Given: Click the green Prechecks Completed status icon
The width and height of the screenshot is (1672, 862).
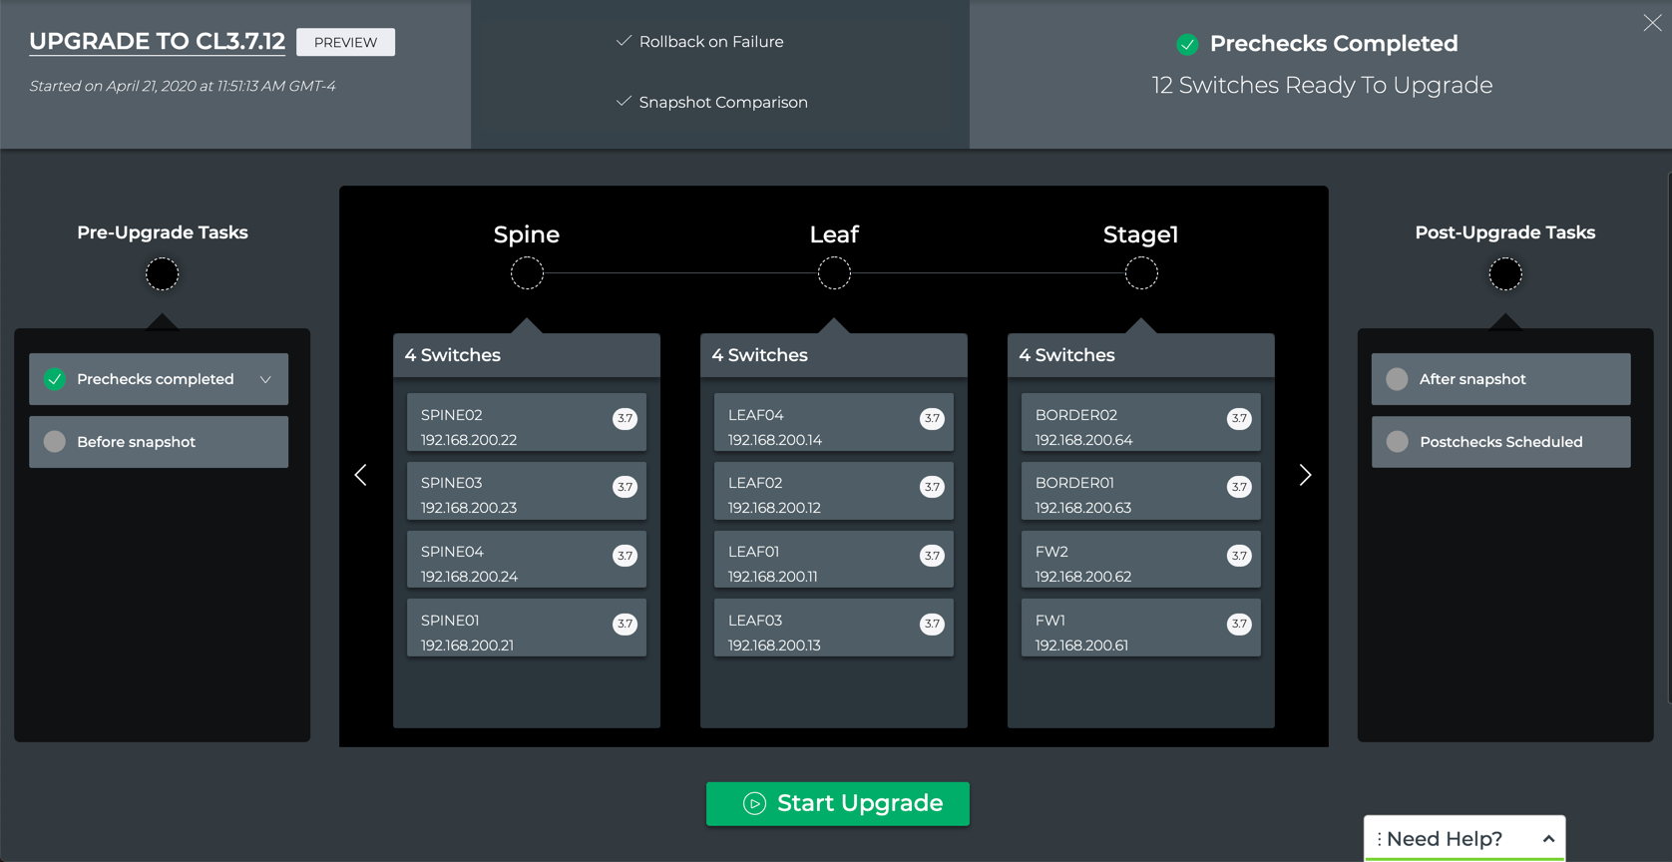Looking at the screenshot, I should (x=1187, y=44).
